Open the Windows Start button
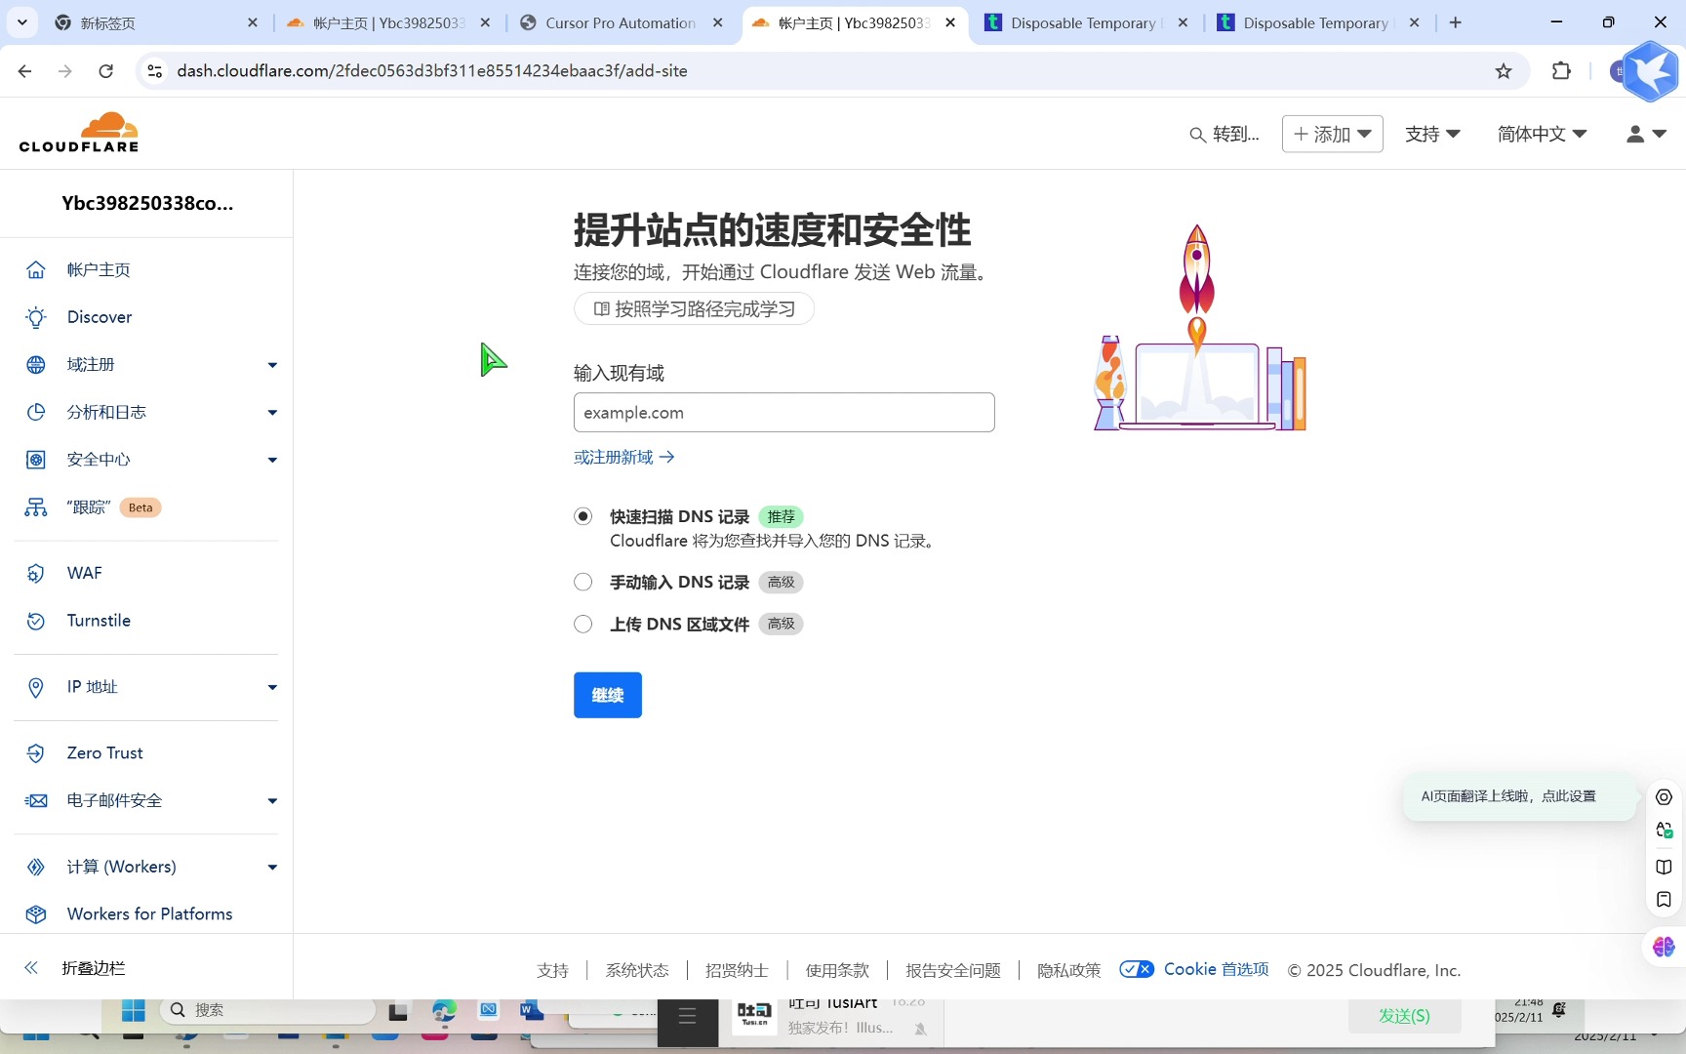The width and height of the screenshot is (1686, 1054). (134, 1011)
